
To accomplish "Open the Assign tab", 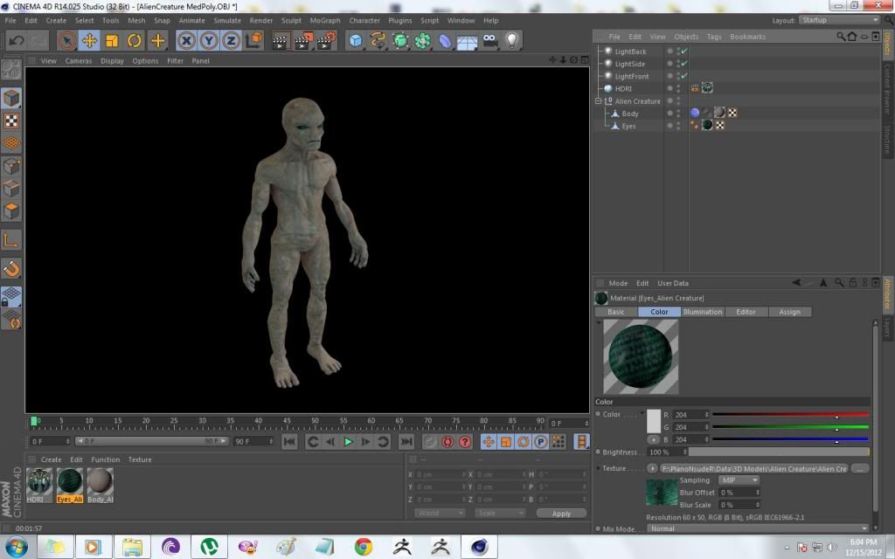I will pos(789,312).
